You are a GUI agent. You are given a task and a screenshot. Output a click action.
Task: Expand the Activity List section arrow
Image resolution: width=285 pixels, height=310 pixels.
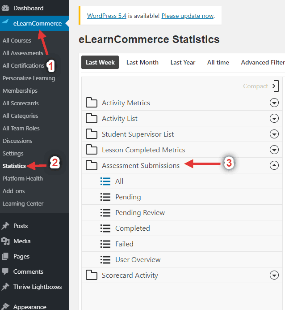(274, 118)
